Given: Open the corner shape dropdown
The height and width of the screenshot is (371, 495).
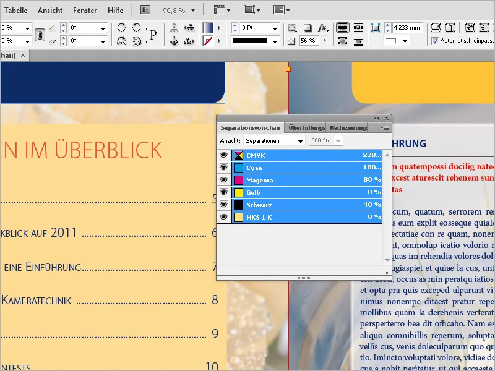Looking at the screenshot, I should pyautogui.click(x=405, y=41).
